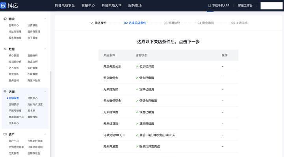The height and width of the screenshot is (157, 284).
Task: Open 商家保障中心 in sidebar
Action: click(x=16, y=117)
